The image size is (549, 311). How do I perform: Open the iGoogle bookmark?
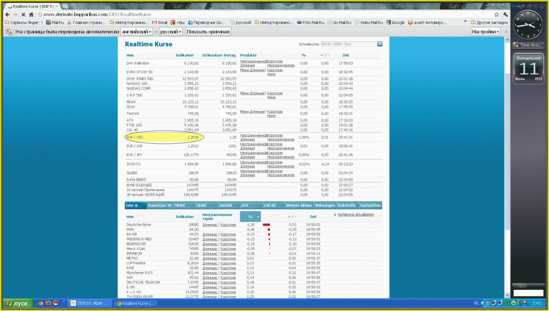(396, 23)
